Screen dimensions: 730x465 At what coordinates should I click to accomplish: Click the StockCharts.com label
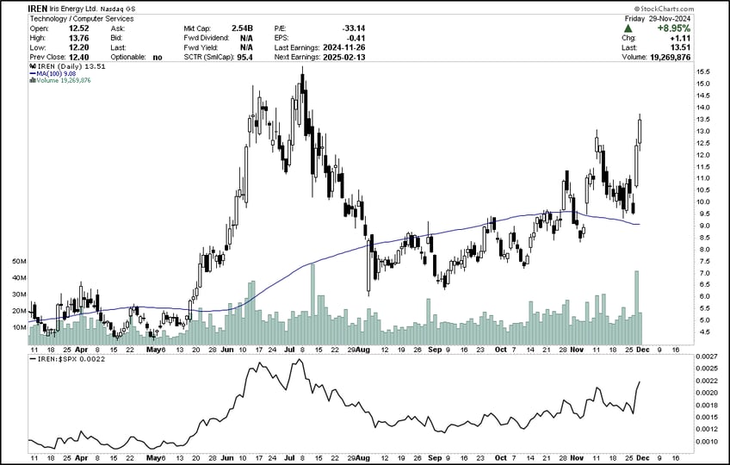[x=664, y=9]
